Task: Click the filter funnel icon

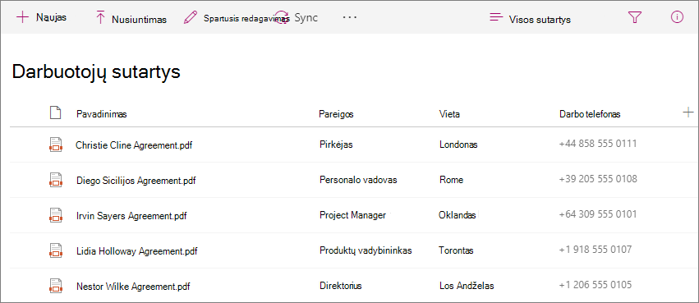Action: 634,17
